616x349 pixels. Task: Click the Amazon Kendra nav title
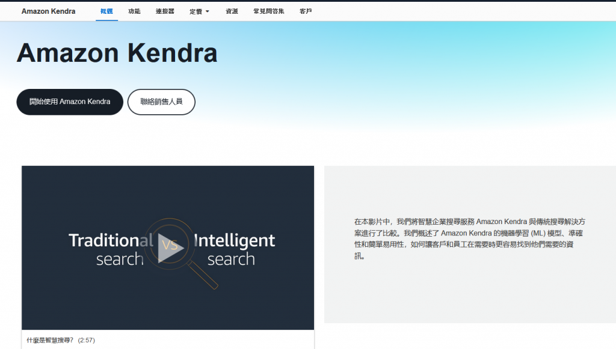coord(48,11)
